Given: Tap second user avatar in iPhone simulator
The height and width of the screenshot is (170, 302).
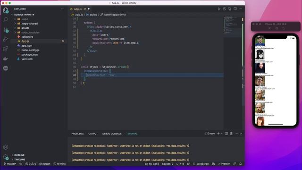Looking at the screenshot, I should click(x=260, y=54).
